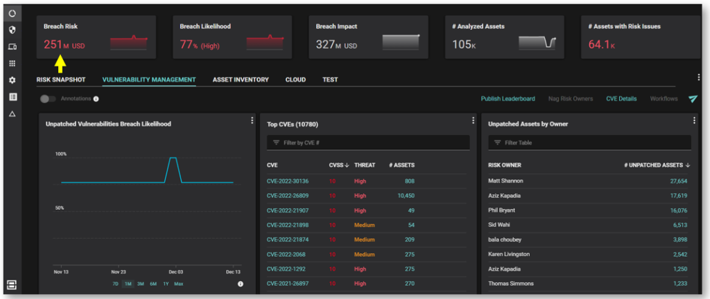The image size is (710, 299).
Task: Click 808 assets count for CVE-2022-30136
Action: (x=410, y=181)
